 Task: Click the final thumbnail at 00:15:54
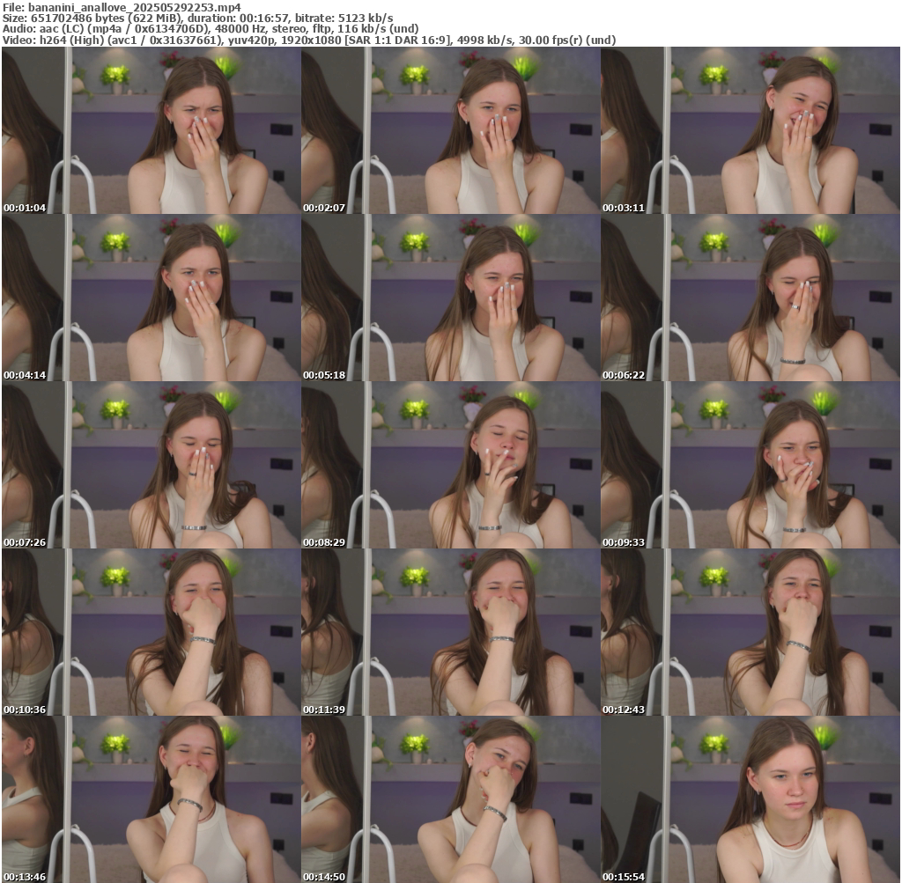pos(750,799)
